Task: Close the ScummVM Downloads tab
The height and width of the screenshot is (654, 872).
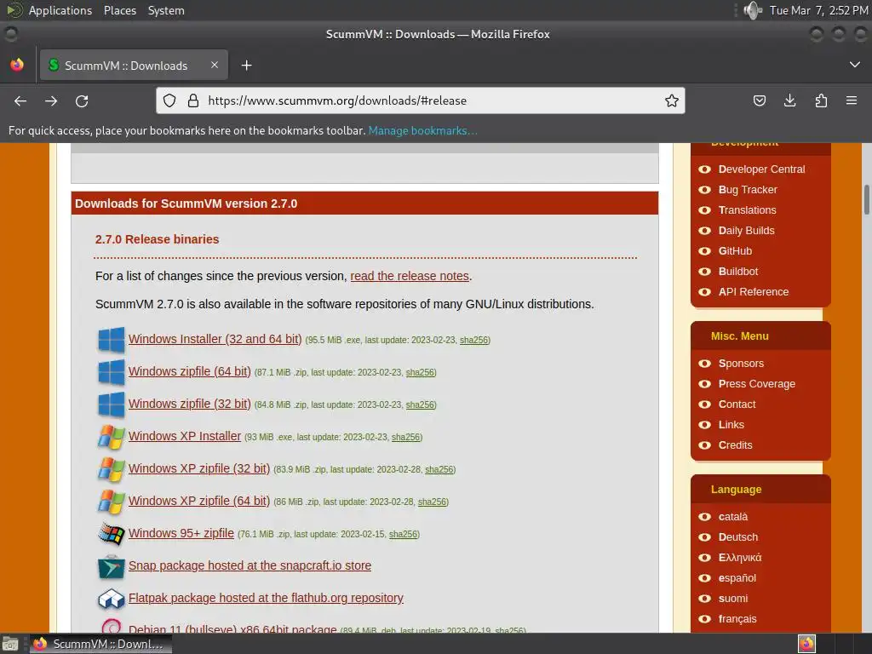Action: point(214,65)
